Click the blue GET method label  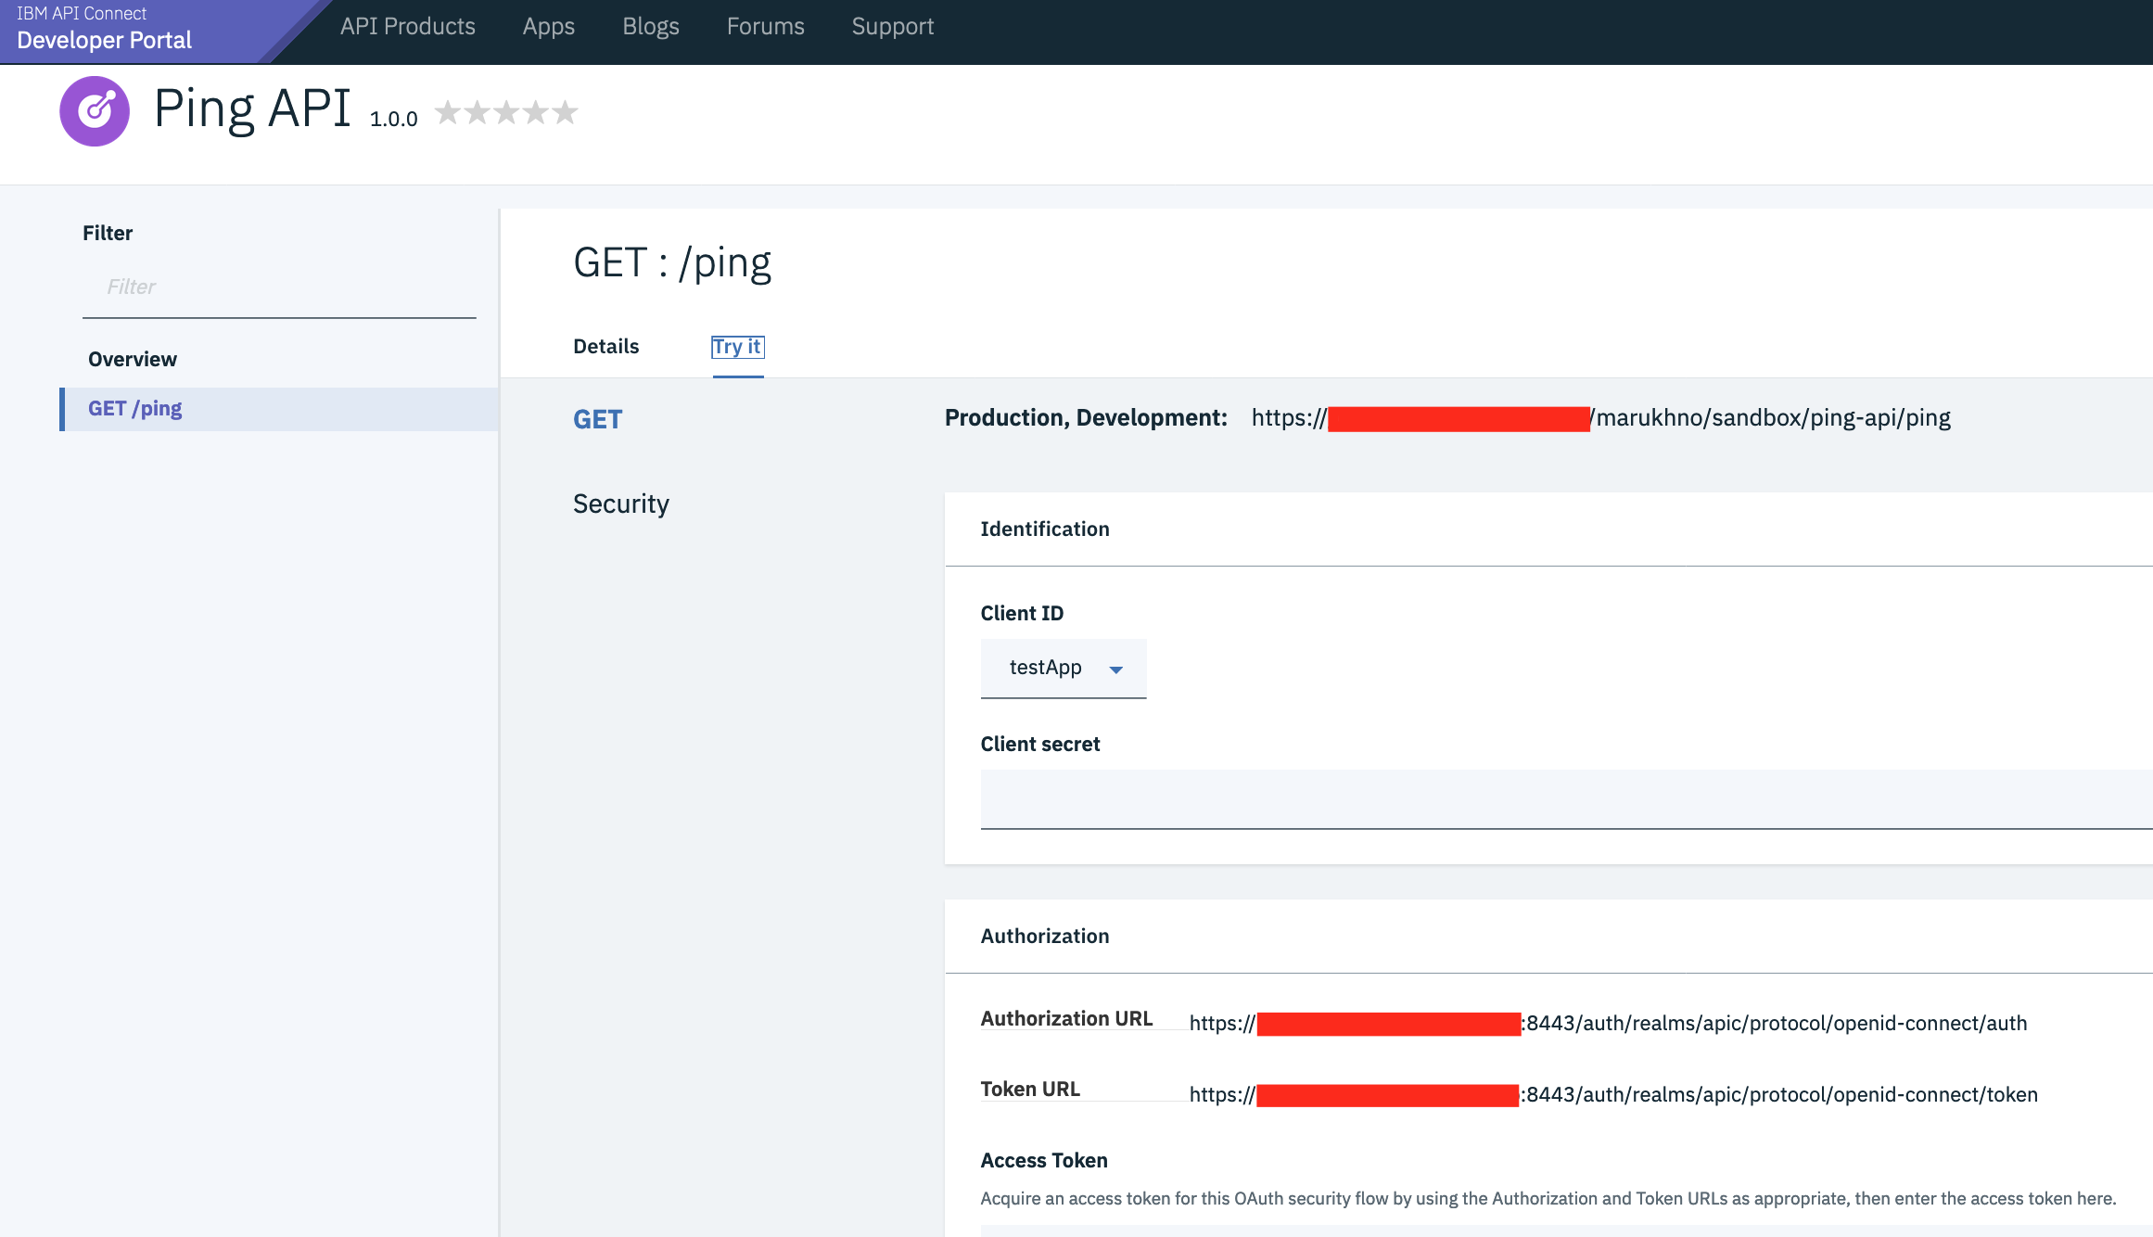pyautogui.click(x=598, y=419)
